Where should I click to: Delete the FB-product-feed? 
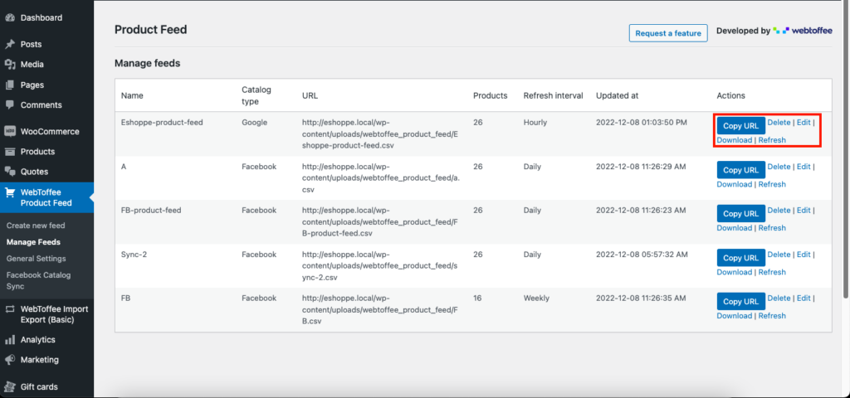[x=779, y=210]
